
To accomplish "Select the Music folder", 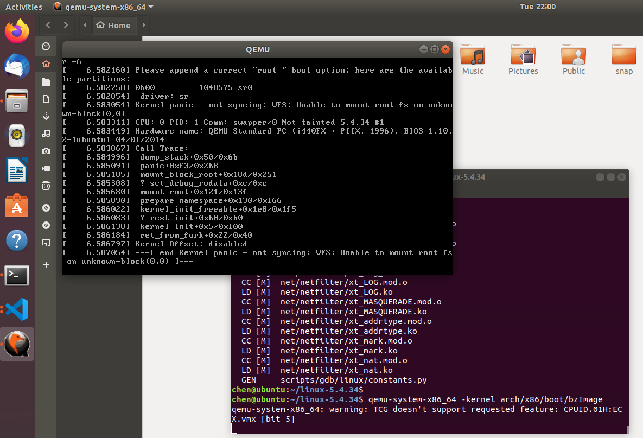I will point(473,60).
